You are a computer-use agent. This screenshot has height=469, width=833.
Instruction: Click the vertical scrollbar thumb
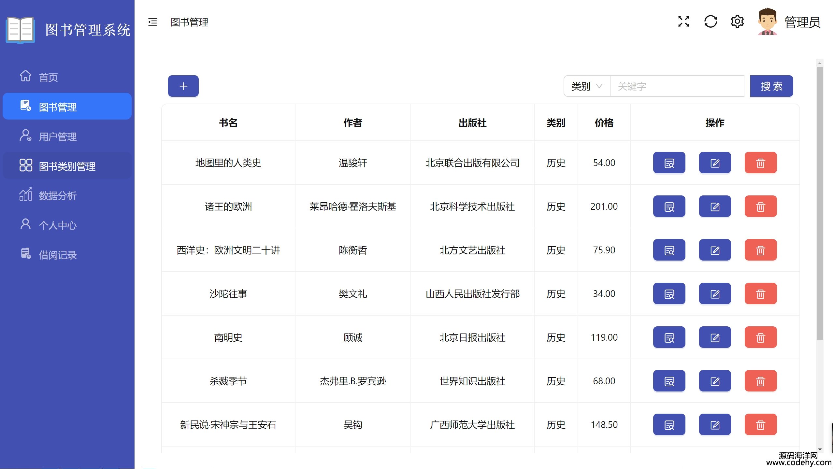point(820,203)
